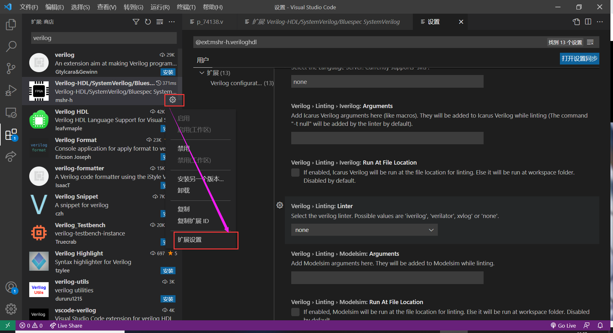Refresh the extensions marketplace list
The width and height of the screenshot is (613, 333).
tap(148, 22)
